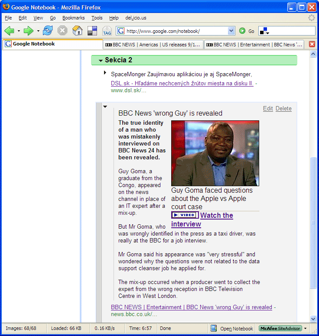The width and height of the screenshot is (319, 336).
Task: Click the Delete link on the note
Action: [283, 109]
